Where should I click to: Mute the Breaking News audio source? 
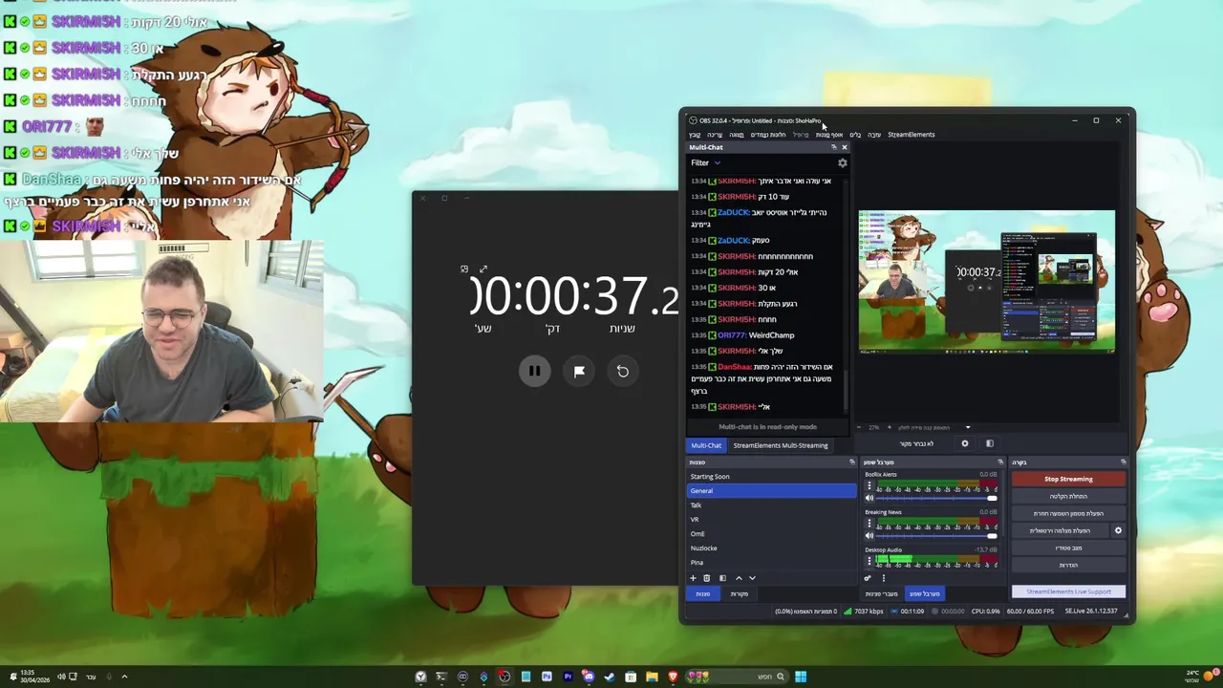[x=869, y=536]
